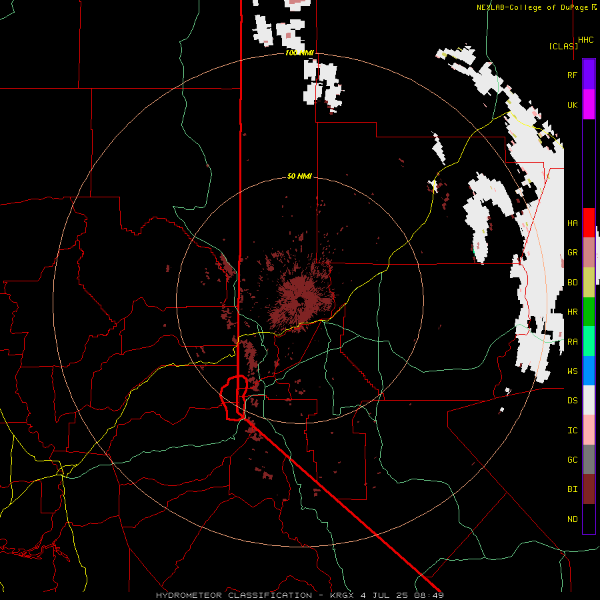
Task: Select the 'GR' legend label
Action: coord(572,253)
